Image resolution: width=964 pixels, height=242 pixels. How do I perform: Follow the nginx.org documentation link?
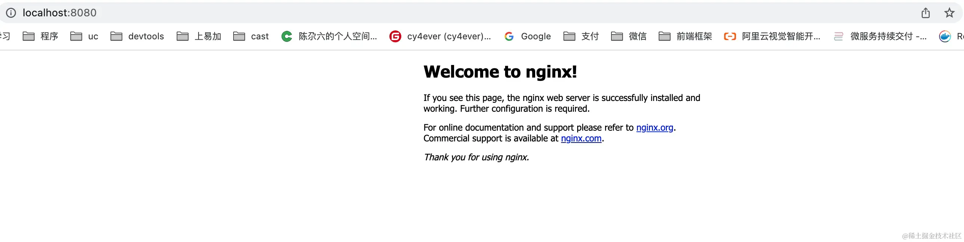pyautogui.click(x=655, y=128)
